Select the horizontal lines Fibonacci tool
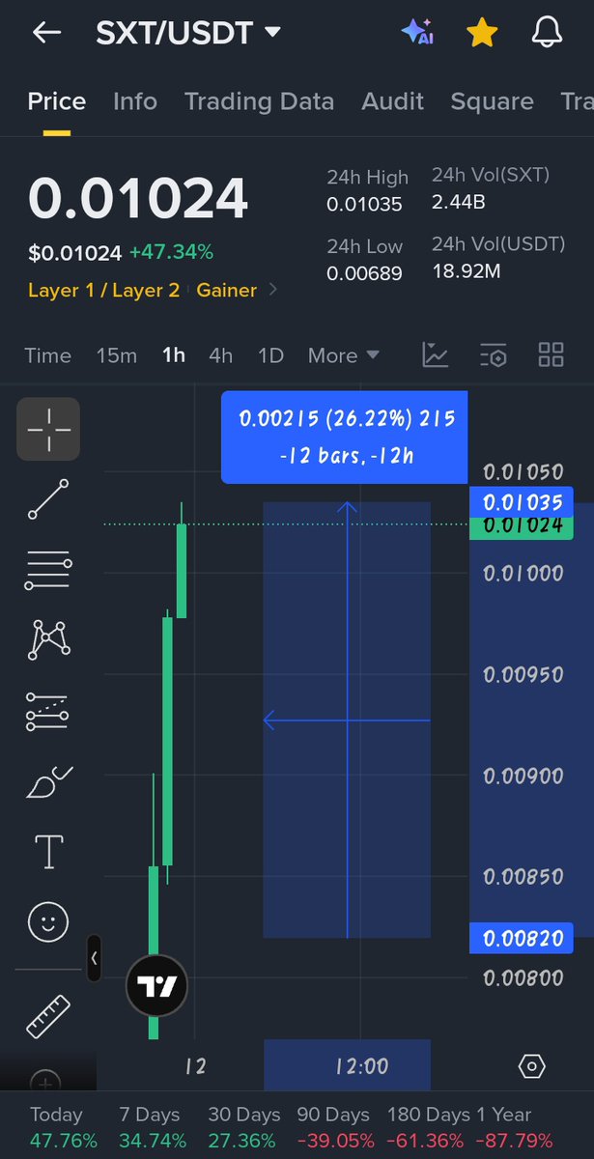 [x=48, y=570]
